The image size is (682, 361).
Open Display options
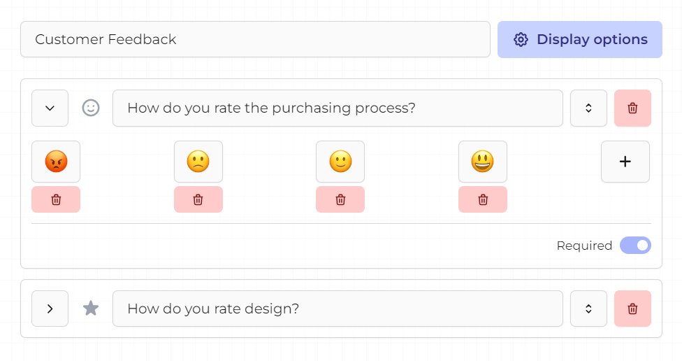coord(580,39)
